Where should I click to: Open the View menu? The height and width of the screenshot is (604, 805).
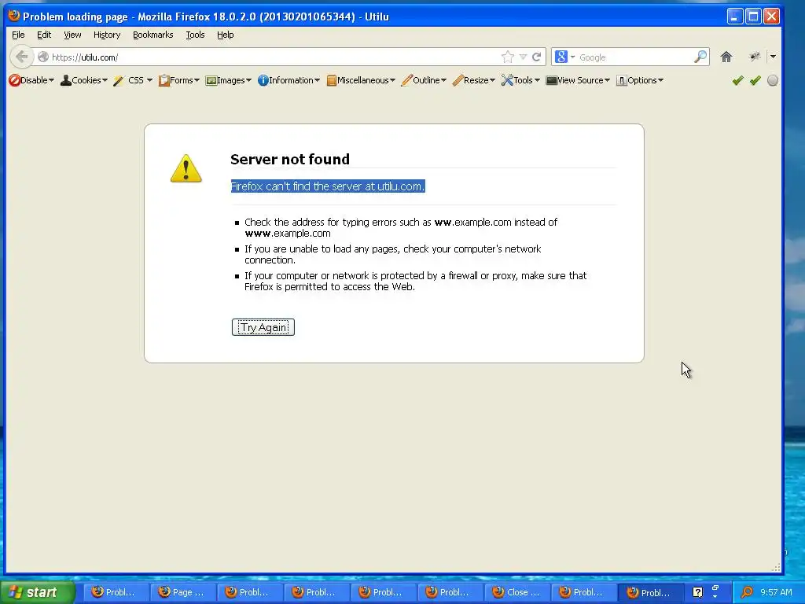click(x=72, y=35)
